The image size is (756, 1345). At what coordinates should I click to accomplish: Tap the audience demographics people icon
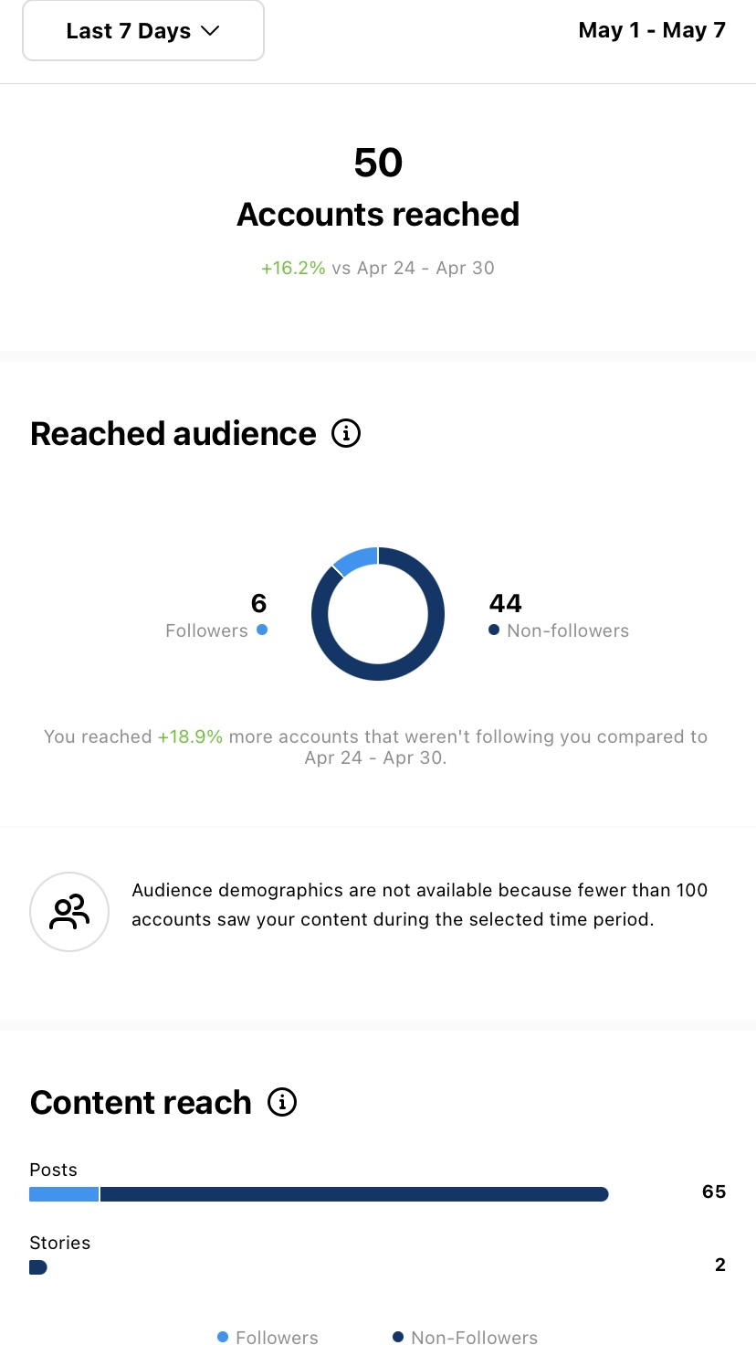tap(69, 912)
